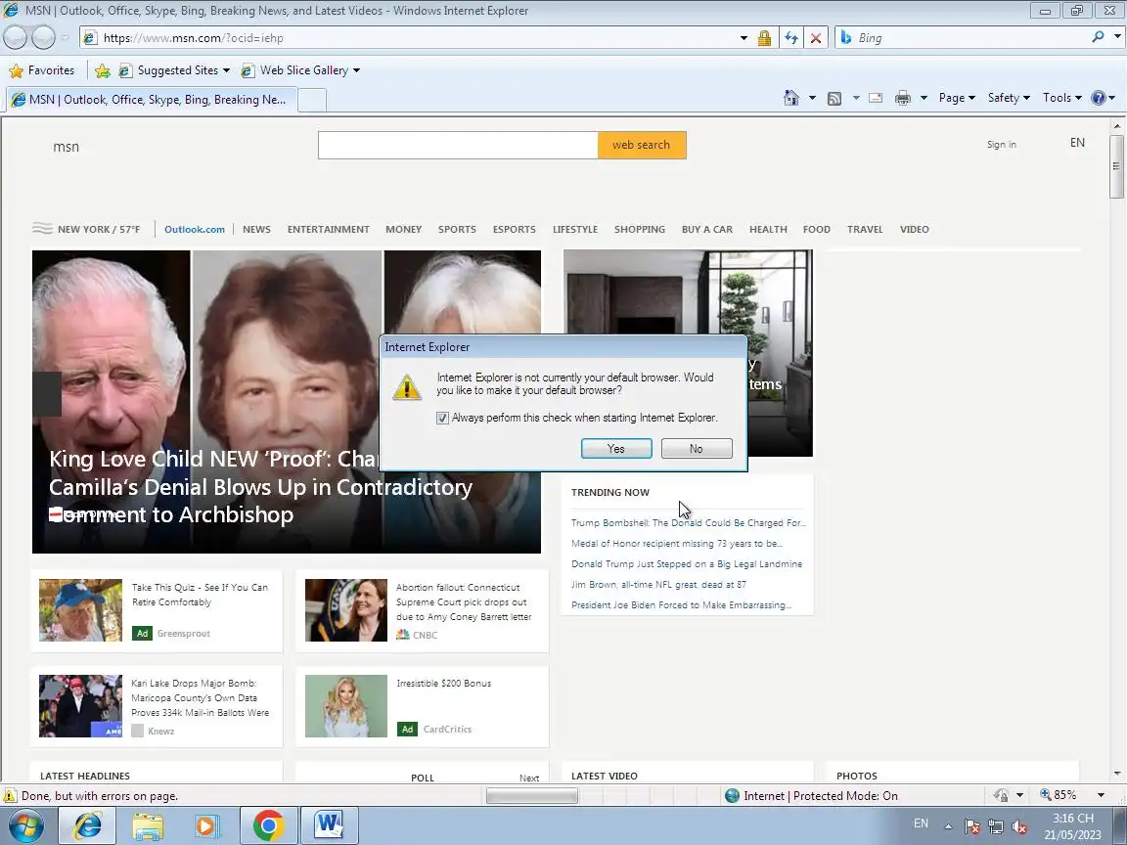Image resolution: width=1127 pixels, height=845 pixels.
Task: Click the Home icon in command bar
Action: tap(790, 98)
